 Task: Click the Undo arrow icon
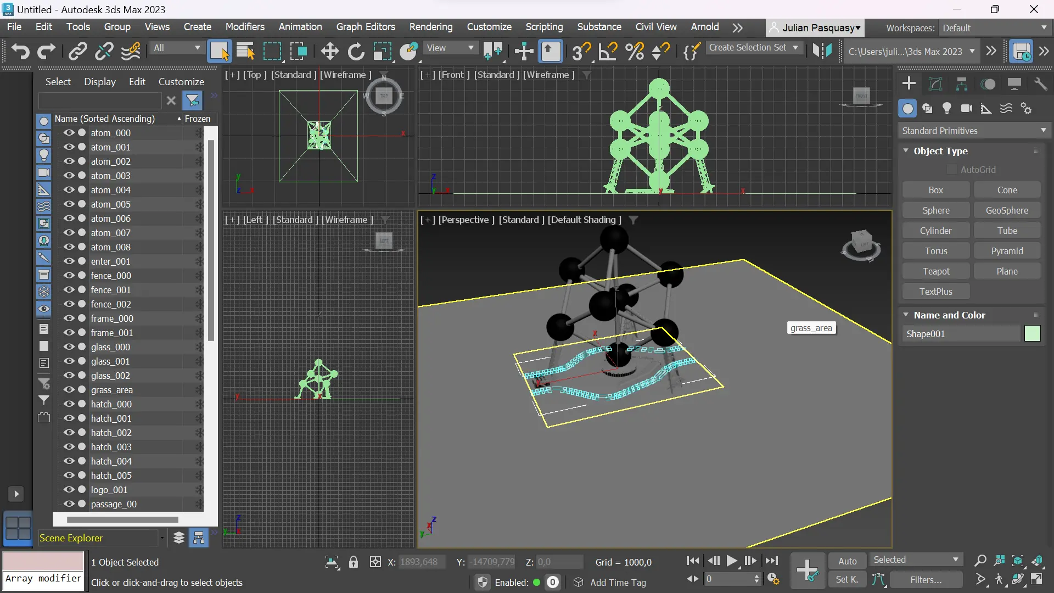[x=20, y=52]
